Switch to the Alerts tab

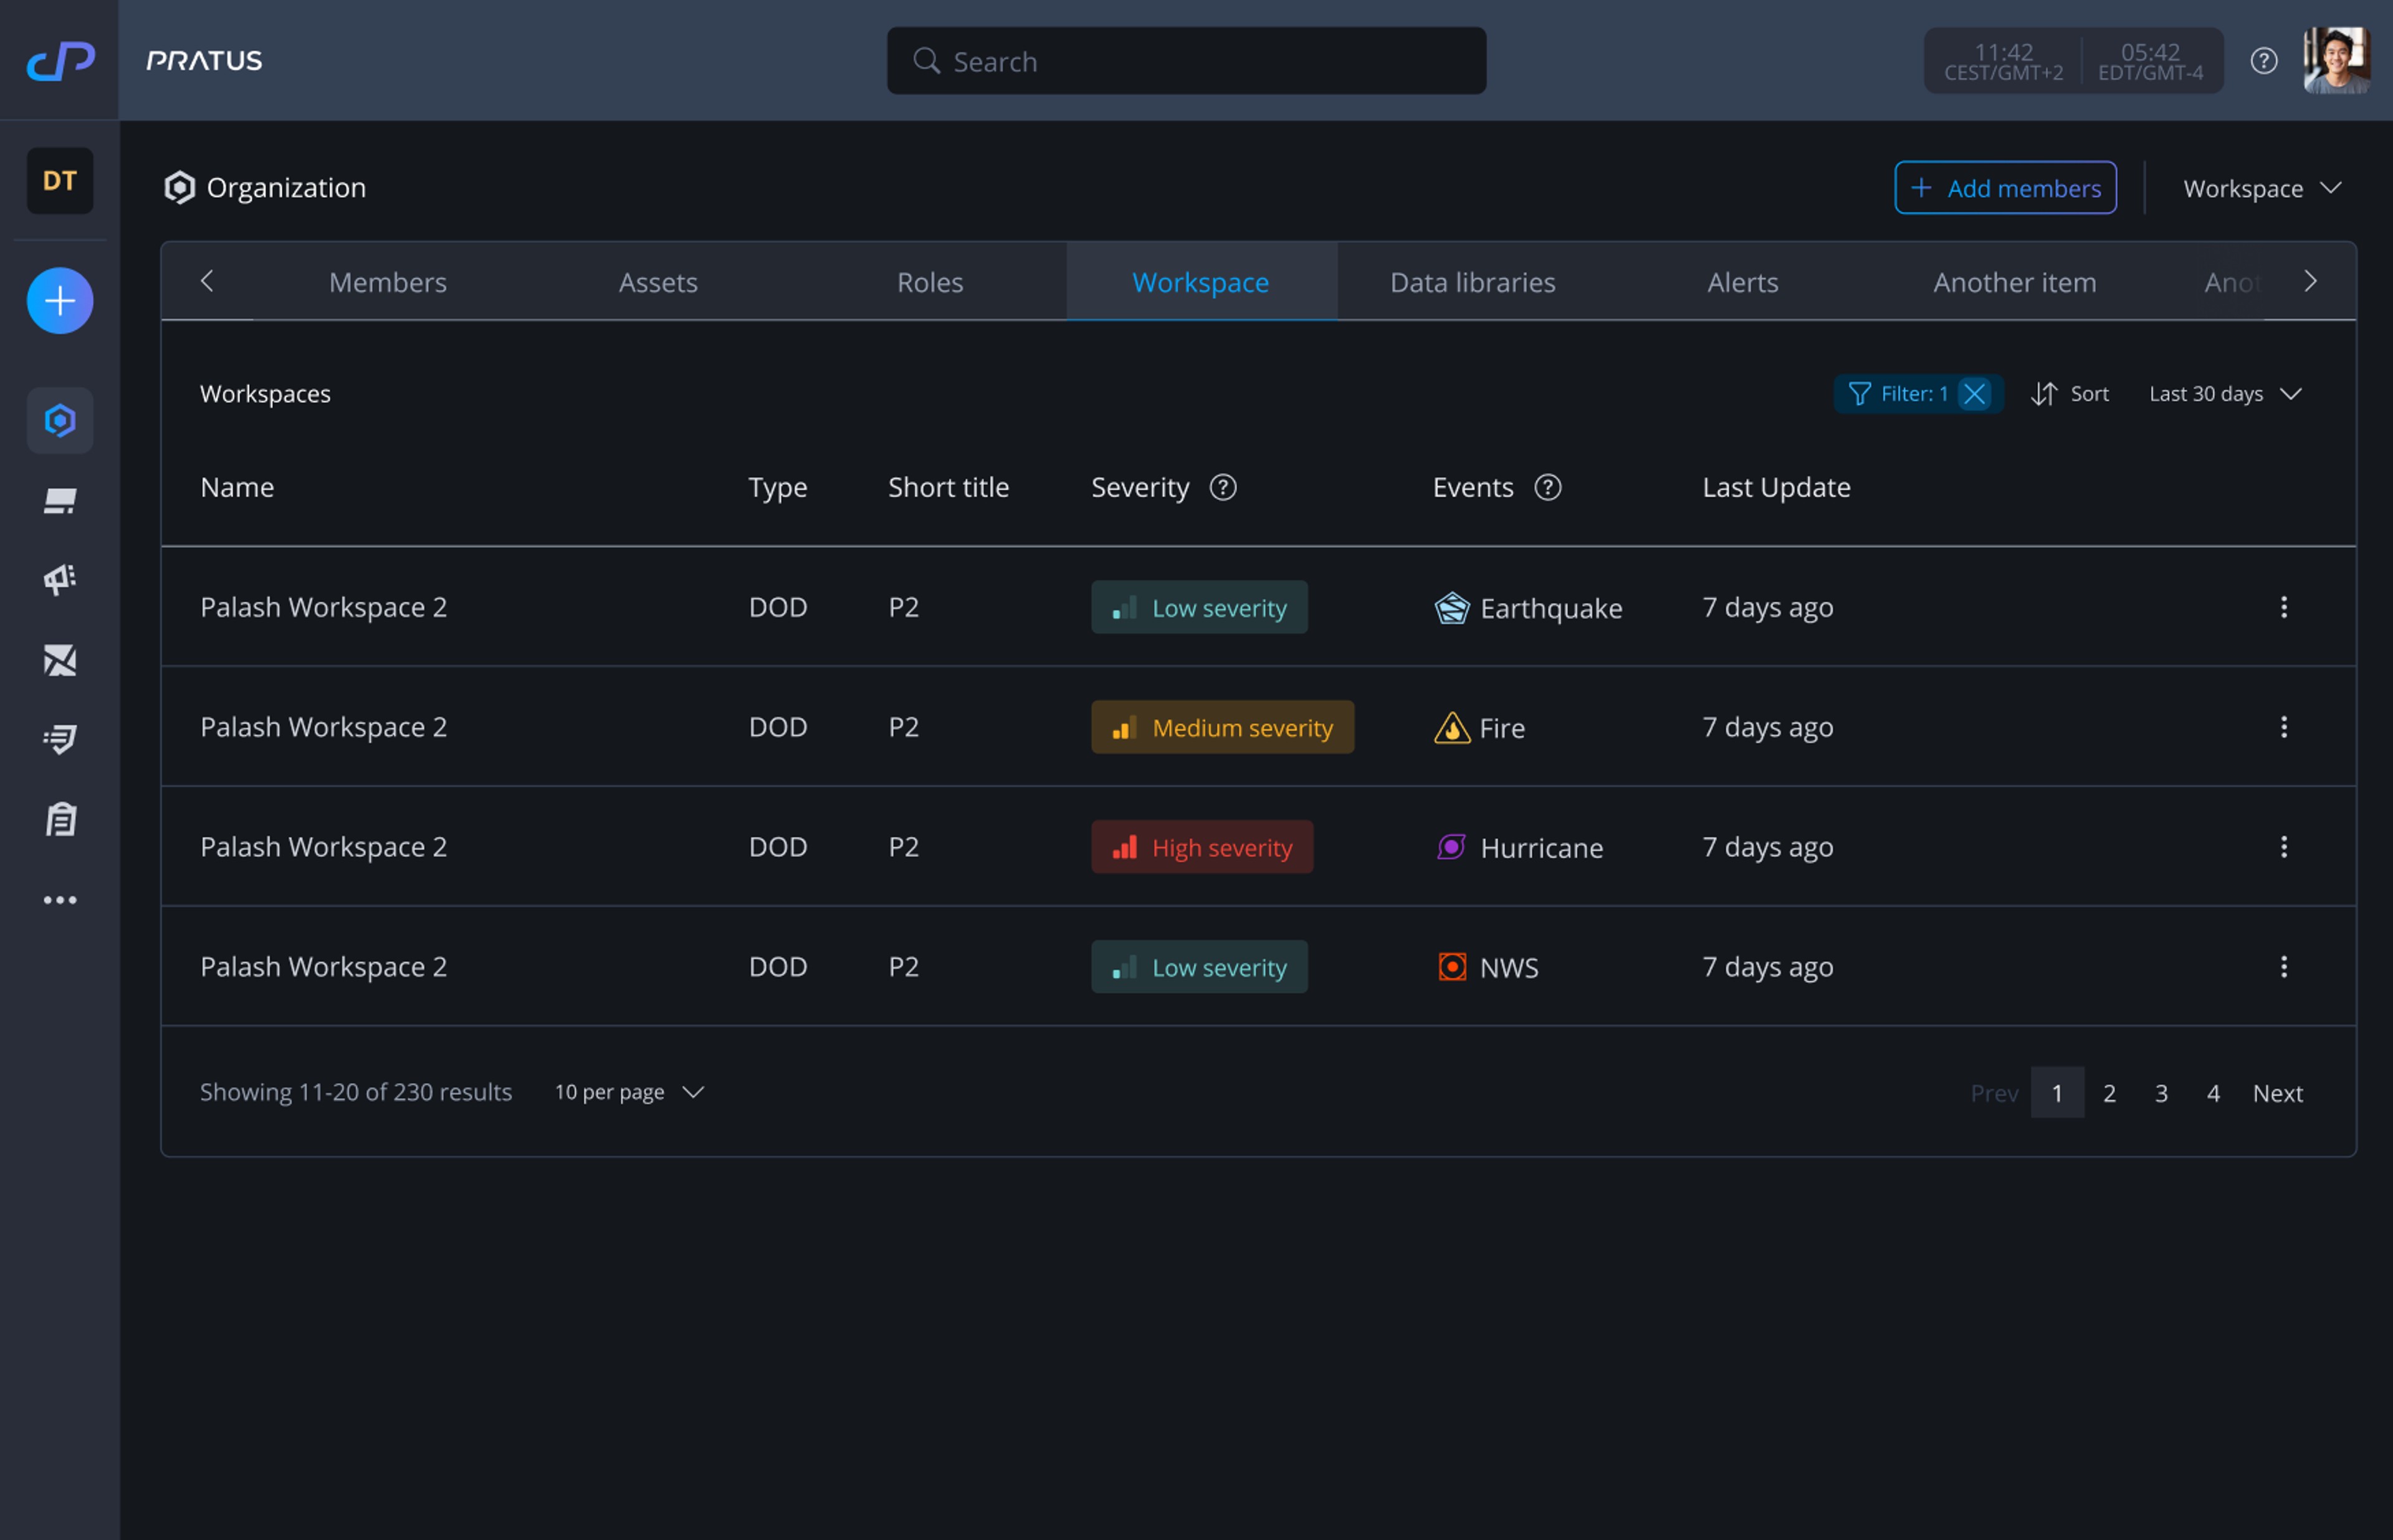[x=1743, y=282]
